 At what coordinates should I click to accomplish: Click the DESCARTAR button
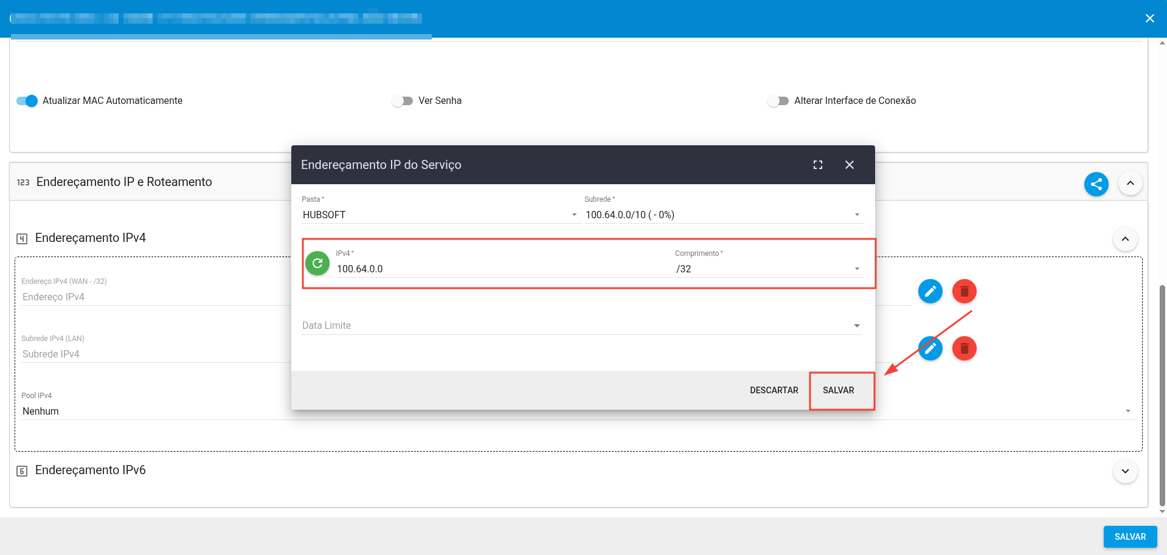pos(774,390)
